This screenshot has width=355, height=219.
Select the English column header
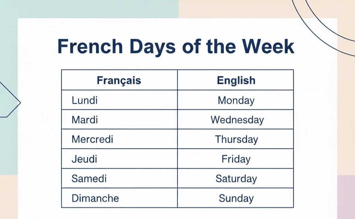click(x=235, y=80)
